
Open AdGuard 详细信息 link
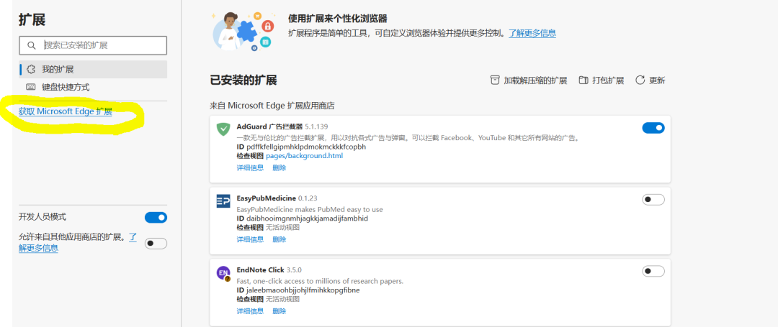point(250,167)
